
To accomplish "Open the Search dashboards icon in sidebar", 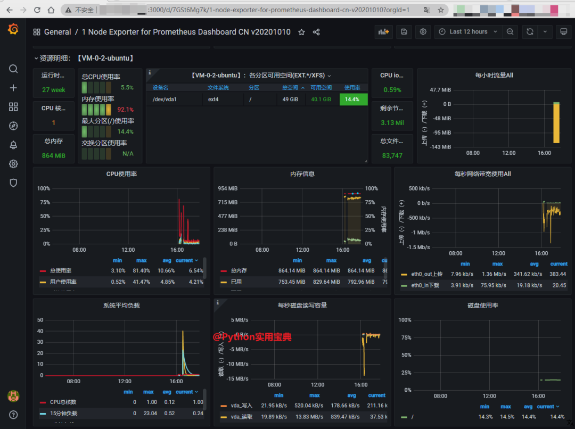I will (13, 69).
